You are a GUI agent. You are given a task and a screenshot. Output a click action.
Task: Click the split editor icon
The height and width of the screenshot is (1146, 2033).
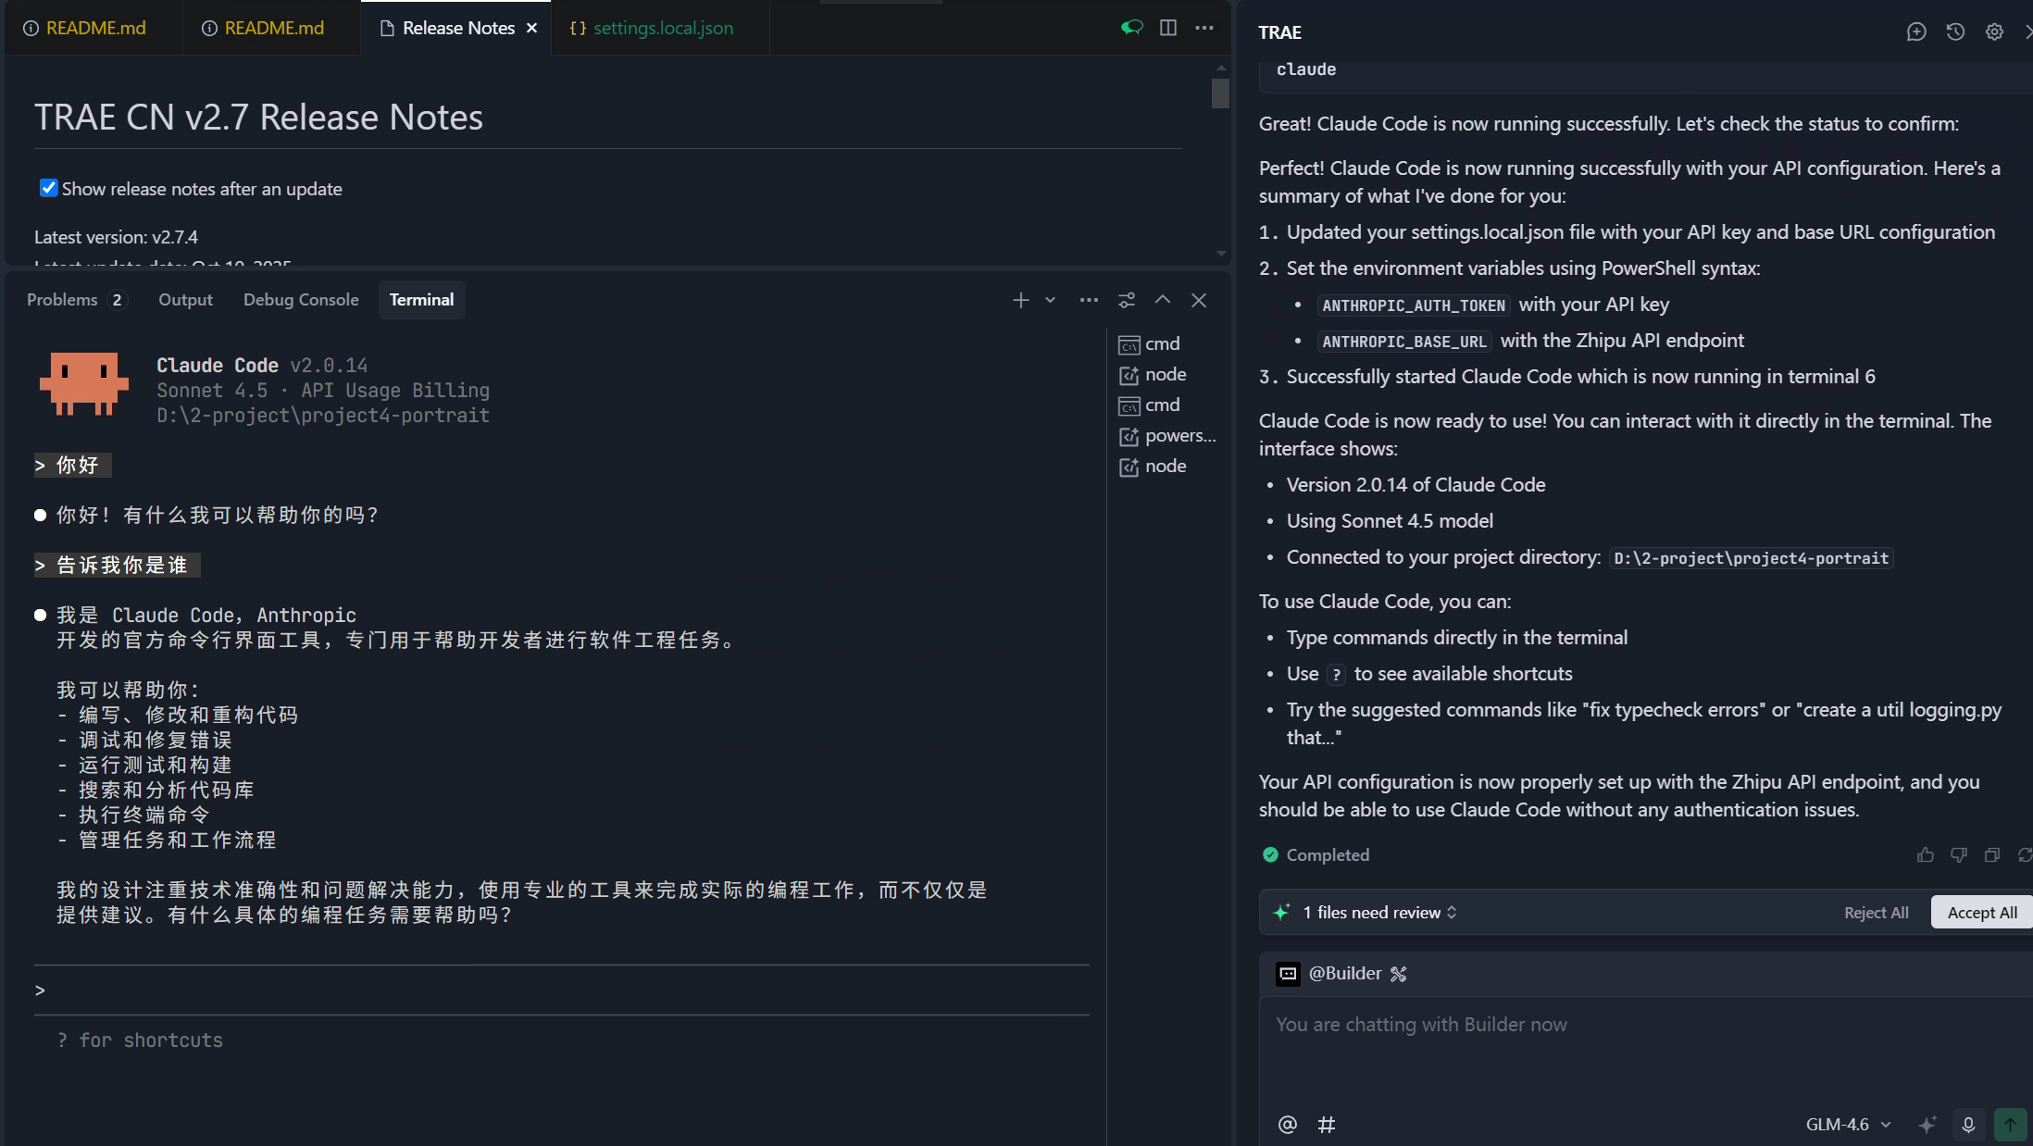point(1168,28)
